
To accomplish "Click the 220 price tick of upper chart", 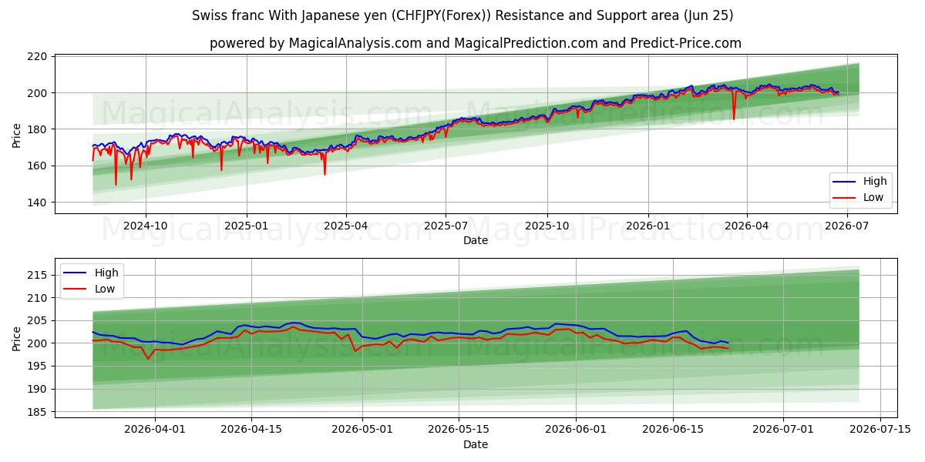I will (39, 56).
